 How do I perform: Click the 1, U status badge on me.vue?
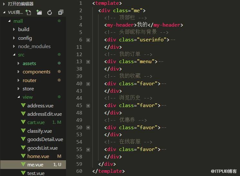(x=57, y=164)
